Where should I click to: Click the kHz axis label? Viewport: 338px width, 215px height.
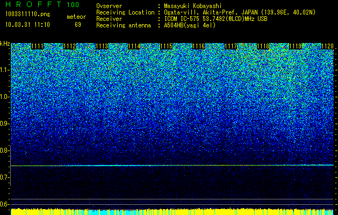click(x=5, y=44)
